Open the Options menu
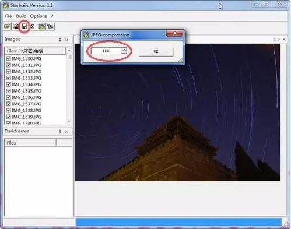The image size is (291, 229). (38, 16)
